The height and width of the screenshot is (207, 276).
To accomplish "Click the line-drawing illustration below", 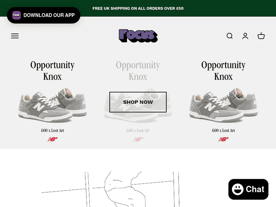I will 111,189.
